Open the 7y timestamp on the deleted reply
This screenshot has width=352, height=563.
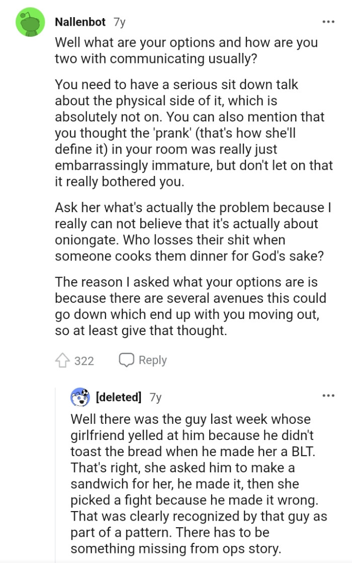click(155, 397)
